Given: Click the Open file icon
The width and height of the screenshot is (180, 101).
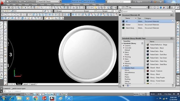Looking at the screenshot, I should (6, 8).
